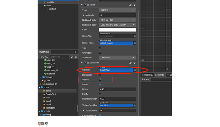This screenshot has width=220, height=127.
Task: Click the Main scene icon
Action: coord(44,98)
